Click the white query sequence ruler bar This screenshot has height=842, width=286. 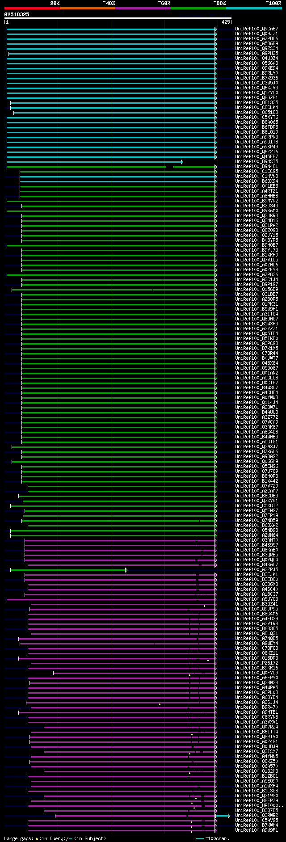118,18
